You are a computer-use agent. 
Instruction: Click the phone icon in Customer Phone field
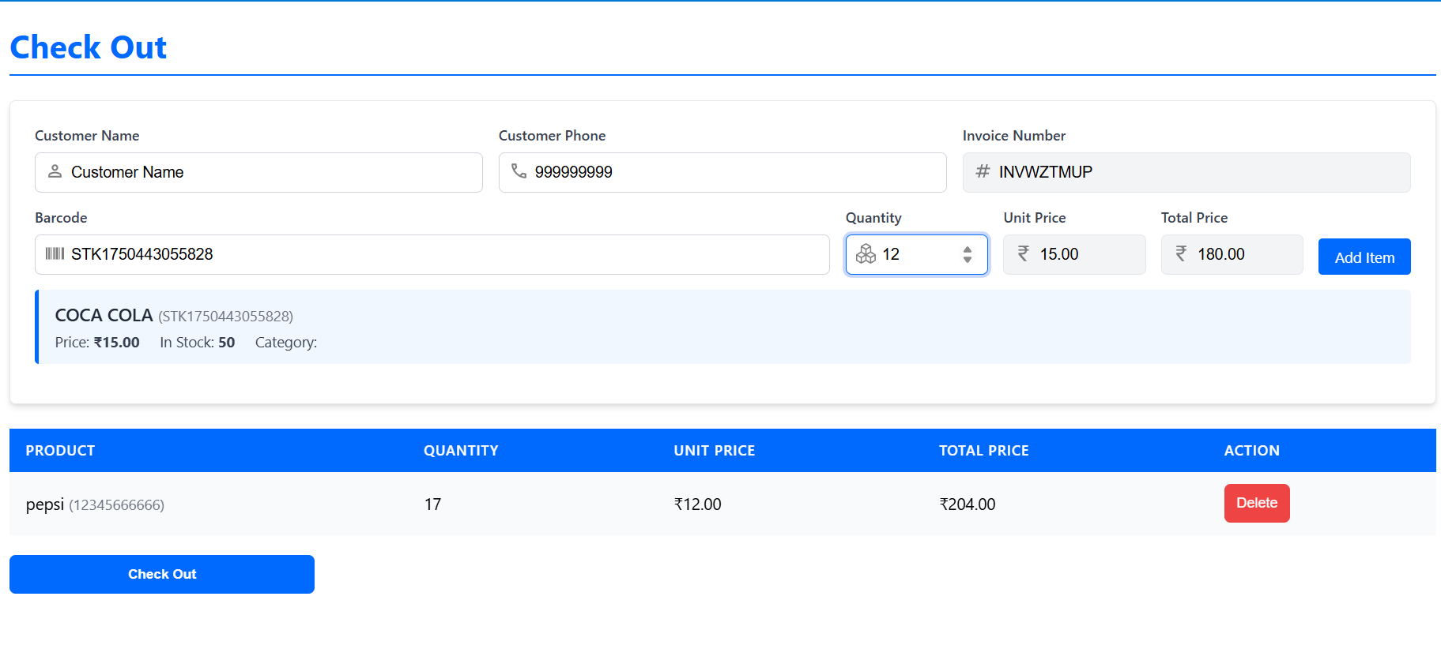tap(519, 171)
